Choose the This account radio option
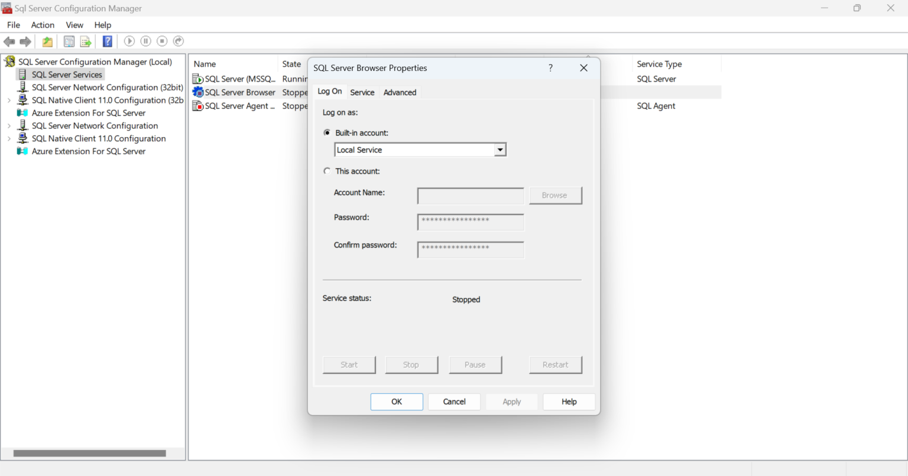Viewport: 908px width, 476px height. pos(327,171)
